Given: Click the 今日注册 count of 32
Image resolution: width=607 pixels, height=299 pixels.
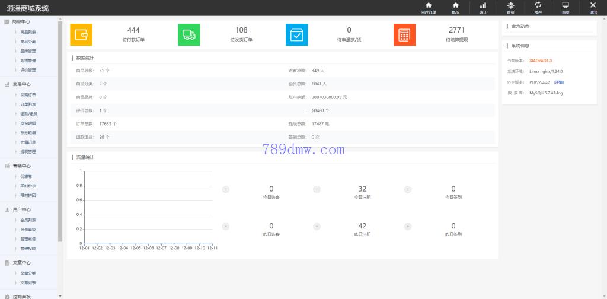Looking at the screenshot, I should click(x=362, y=189).
